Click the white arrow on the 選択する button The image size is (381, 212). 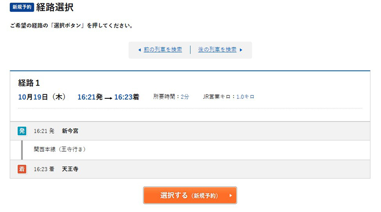pyautogui.click(x=231, y=195)
